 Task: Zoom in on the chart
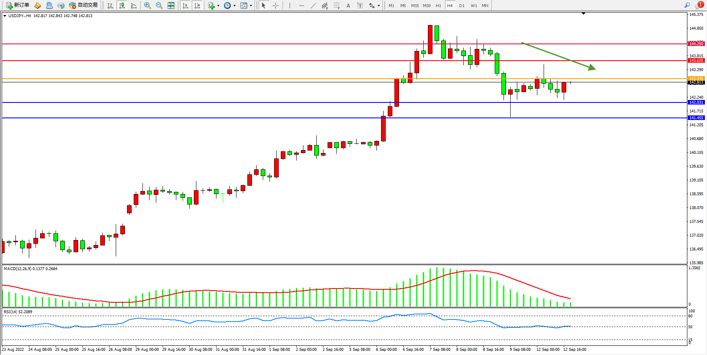148,5
